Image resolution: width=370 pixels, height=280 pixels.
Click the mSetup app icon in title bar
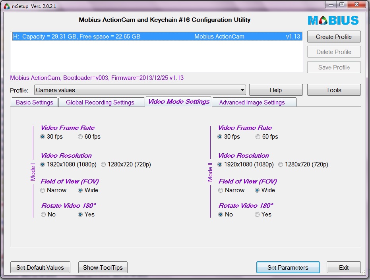(x=6, y=6)
